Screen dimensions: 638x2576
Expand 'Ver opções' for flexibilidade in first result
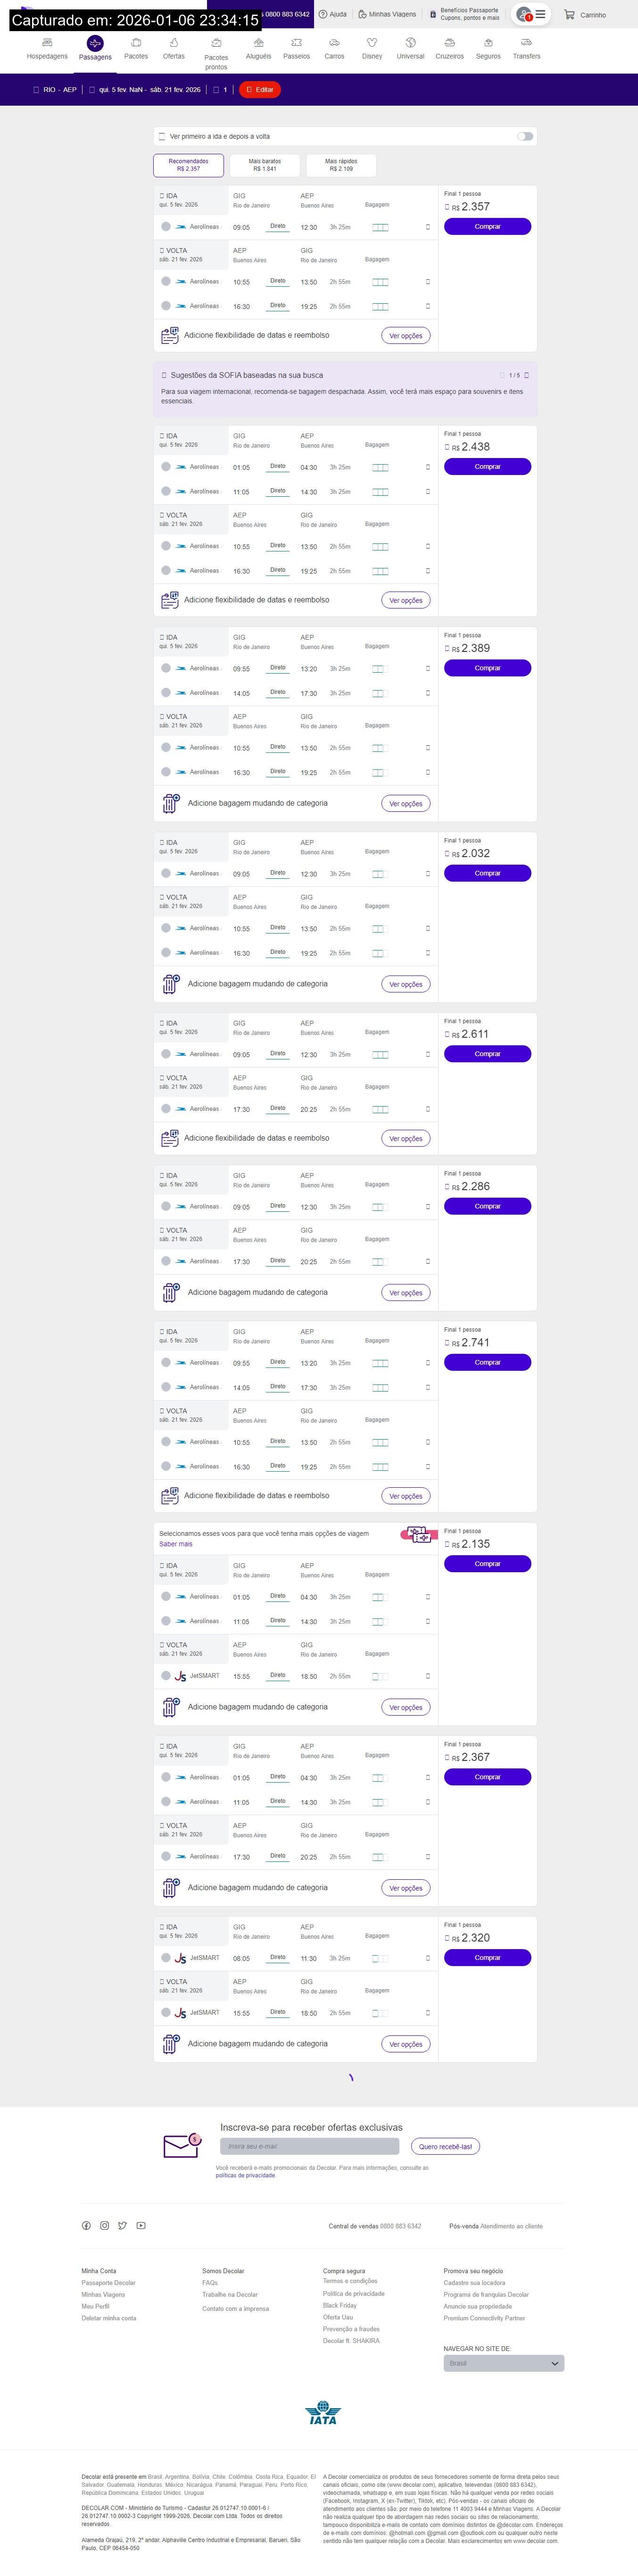405,336
